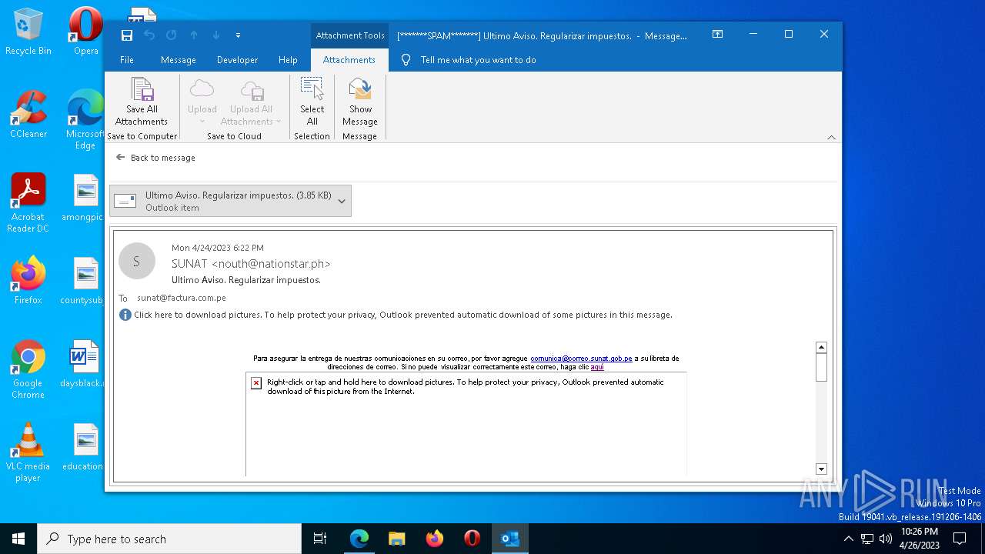Click Save All Attachments button
Screen dimensions: 985x554
(x=142, y=102)
